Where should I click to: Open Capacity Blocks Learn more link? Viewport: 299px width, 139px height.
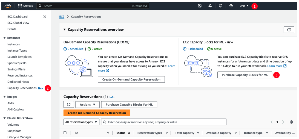point(277,66)
